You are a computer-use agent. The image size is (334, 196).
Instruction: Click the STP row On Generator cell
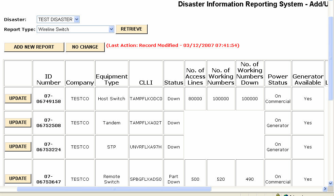(278, 147)
